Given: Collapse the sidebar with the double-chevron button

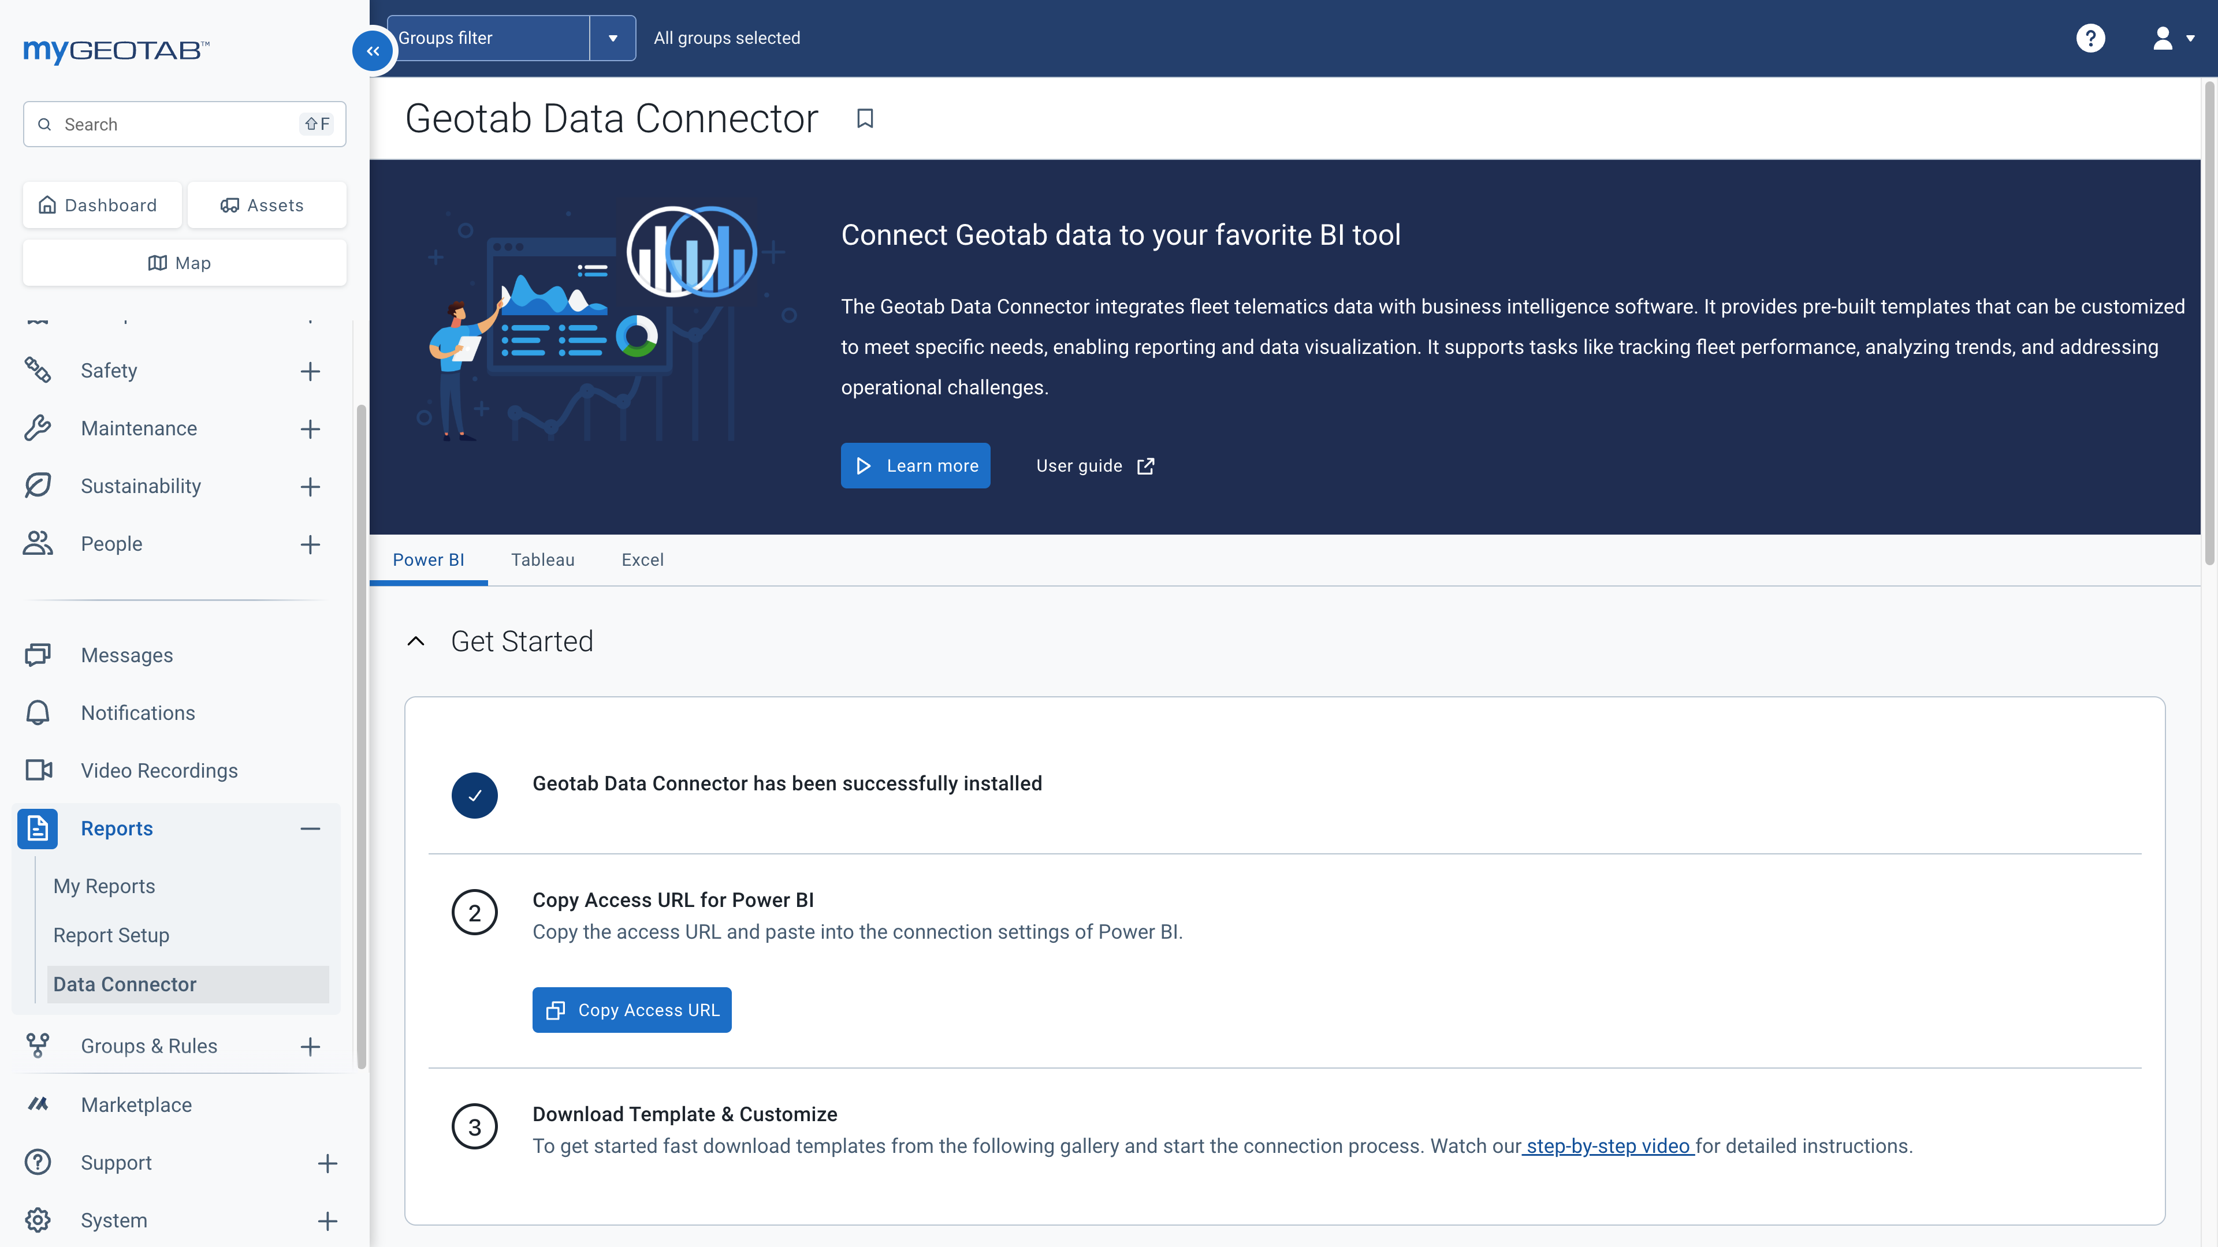Looking at the screenshot, I should [x=373, y=51].
